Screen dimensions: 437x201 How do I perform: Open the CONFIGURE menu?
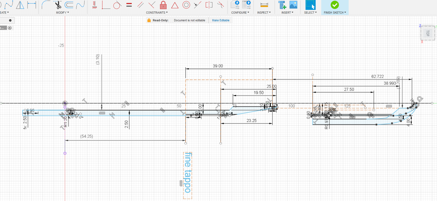pyautogui.click(x=240, y=13)
